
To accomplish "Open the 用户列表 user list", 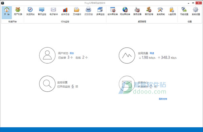I will [x=18, y=12].
